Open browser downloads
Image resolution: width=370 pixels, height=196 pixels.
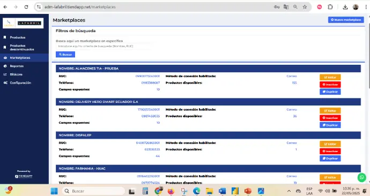[345, 7]
